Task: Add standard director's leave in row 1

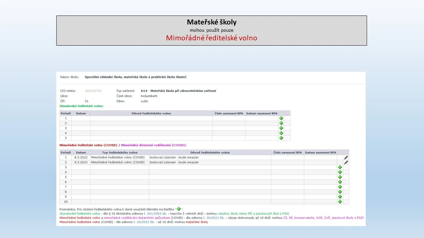Action: point(281,118)
